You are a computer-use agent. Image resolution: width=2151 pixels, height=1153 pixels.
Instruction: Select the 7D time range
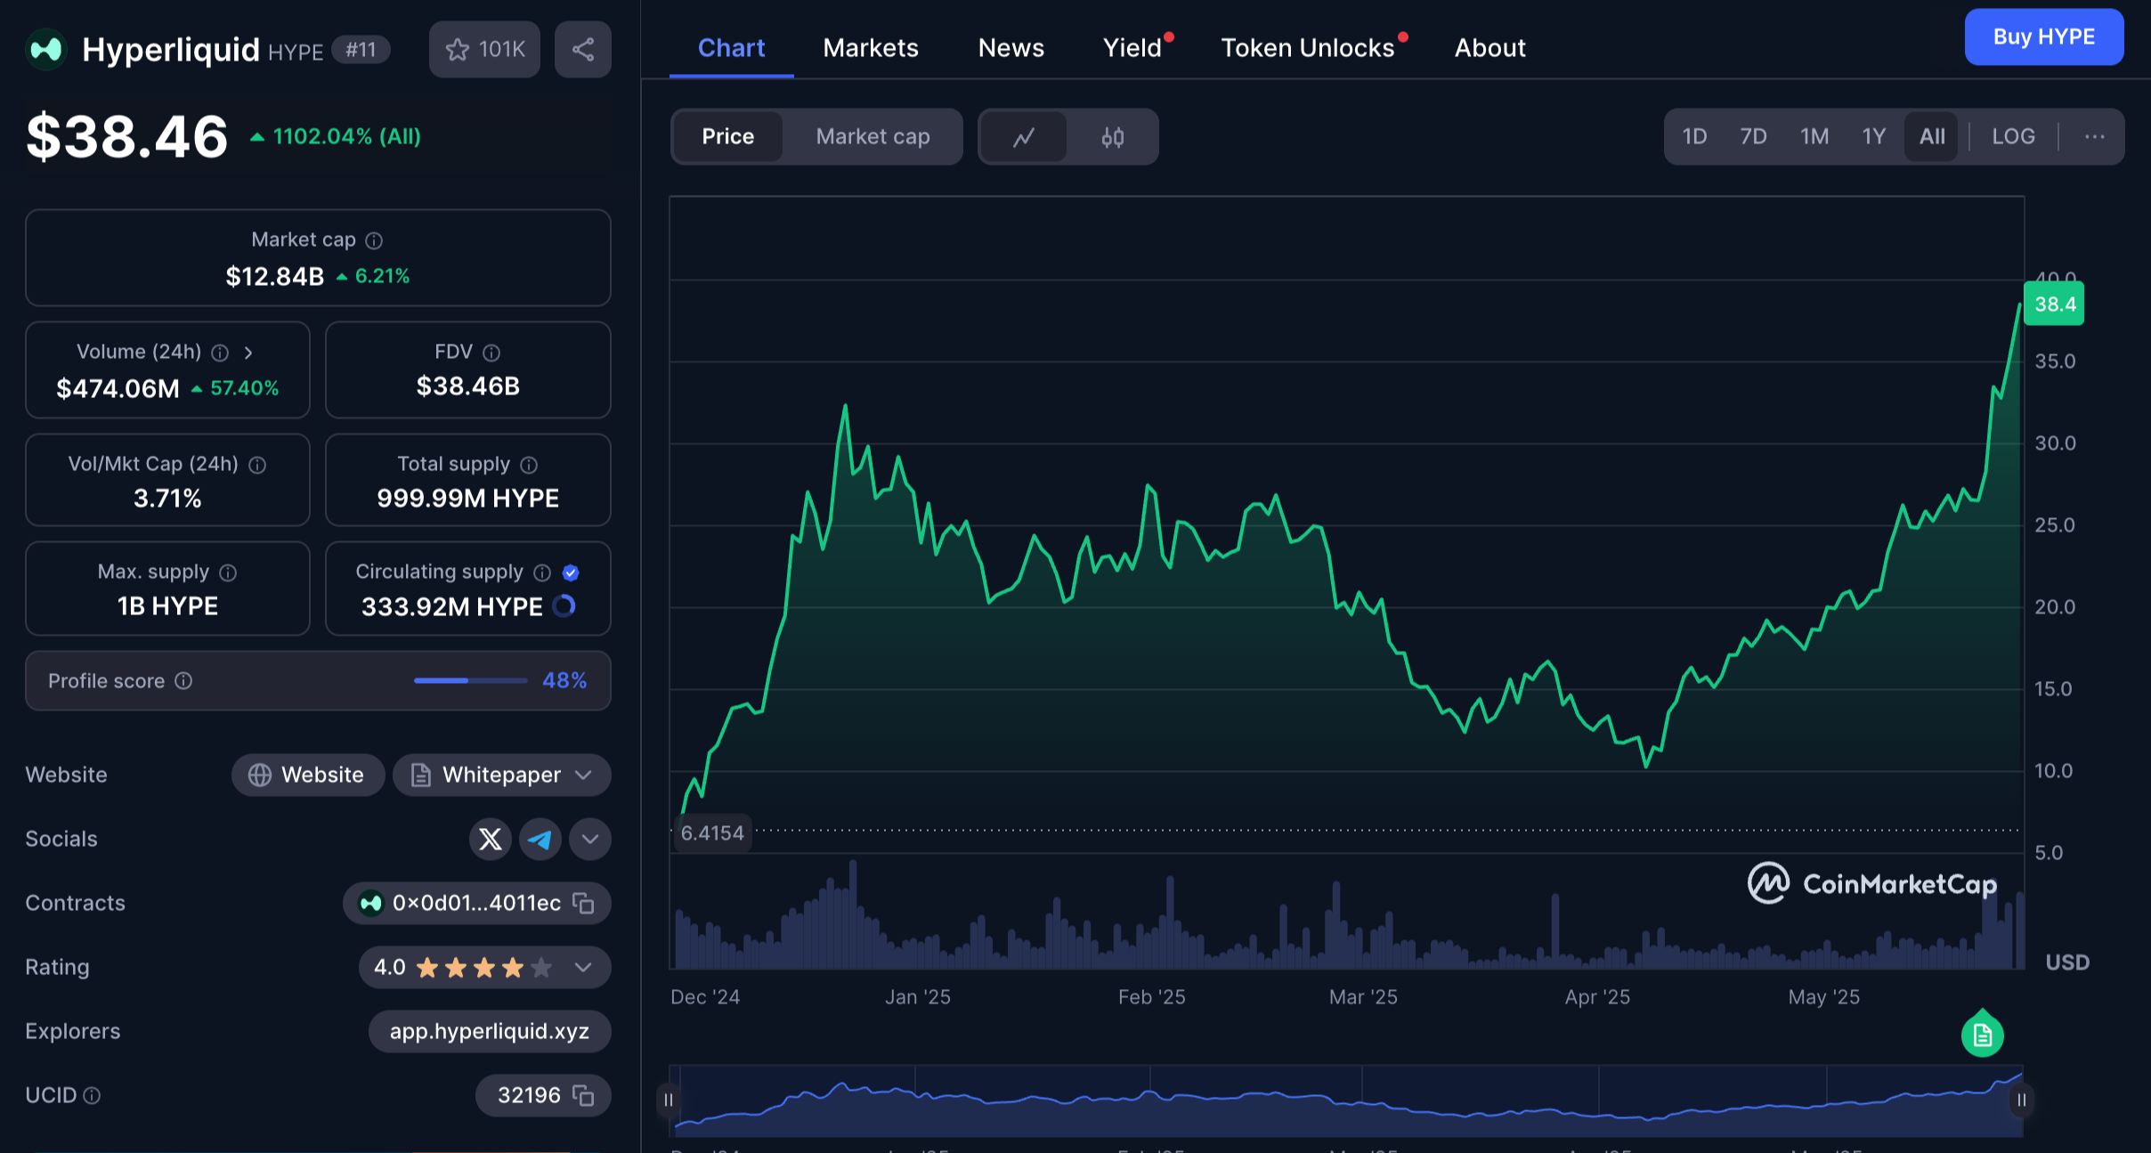pyautogui.click(x=1753, y=136)
